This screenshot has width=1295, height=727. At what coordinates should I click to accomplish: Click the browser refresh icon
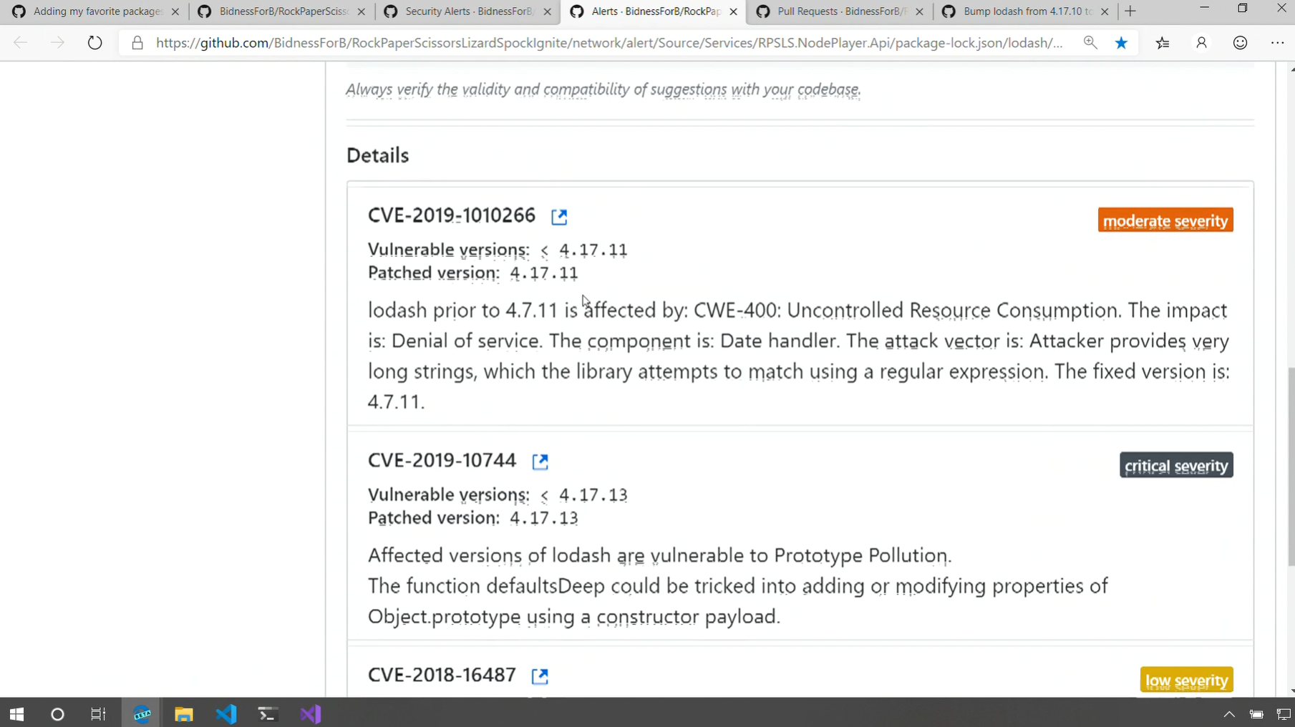pos(94,43)
